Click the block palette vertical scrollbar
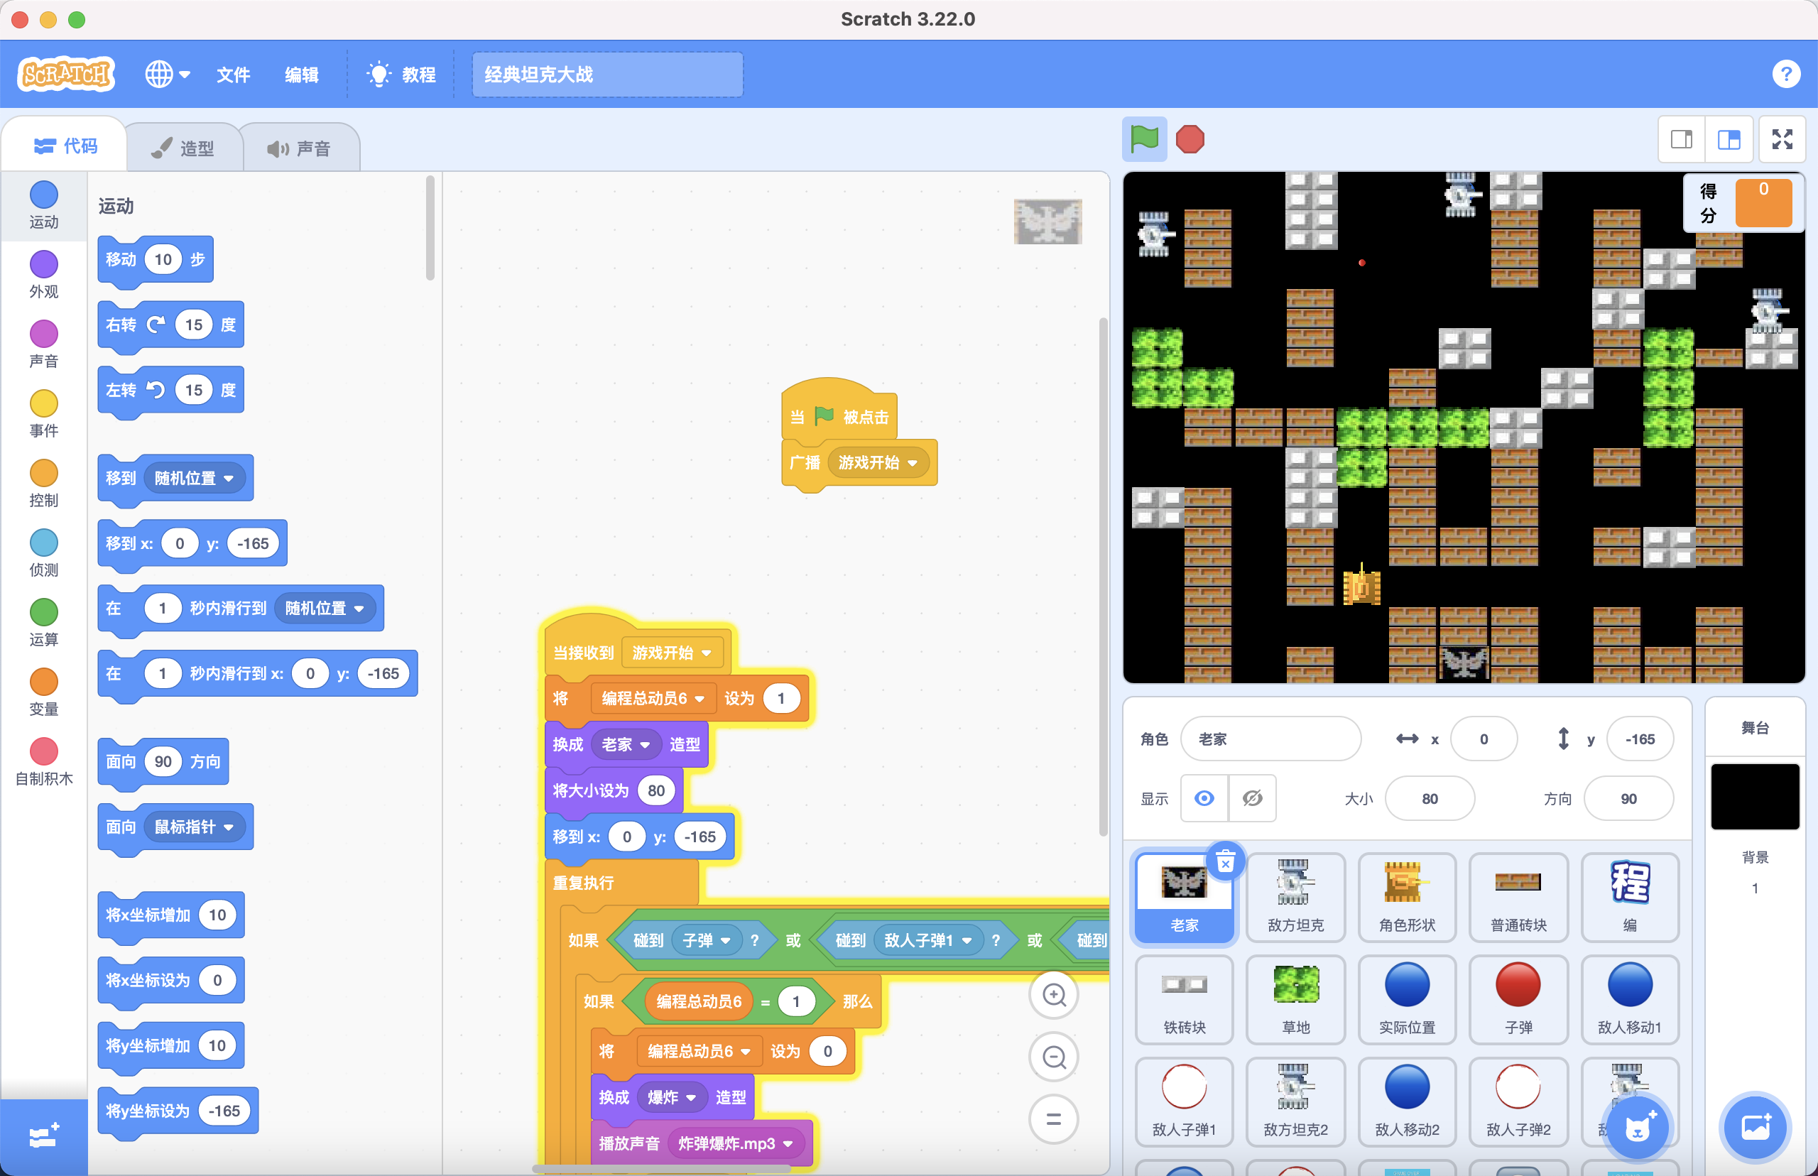This screenshot has height=1176, width=1818. pyautogui.click(x=430, y=227)
